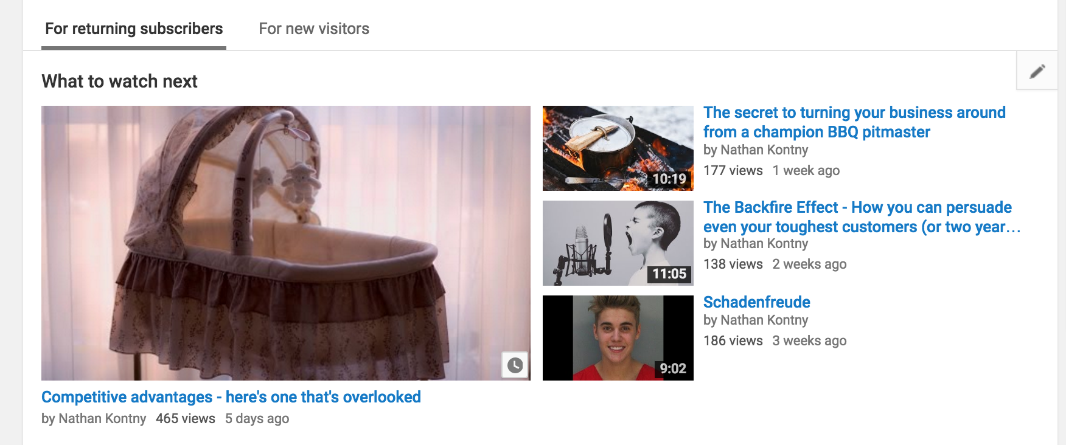Click the What to watch next heading
This screenshot has height=445, width=1066.
click(119, 81)
